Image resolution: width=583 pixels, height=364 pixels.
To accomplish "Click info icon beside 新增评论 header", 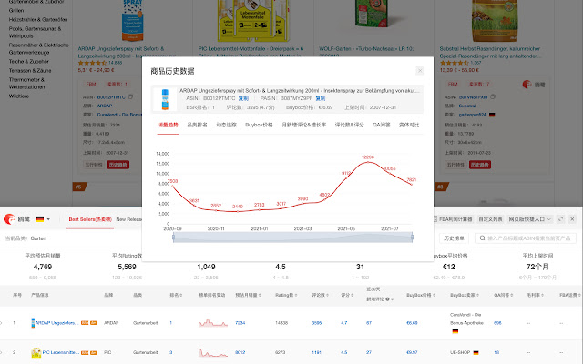I will point(387,299).
